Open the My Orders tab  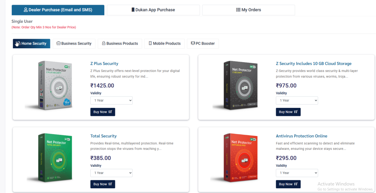[249, 10]
